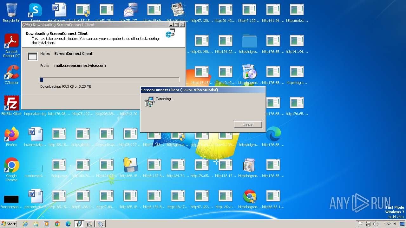Click the application window icon beside Name
Image resolution: width=406 pixels, height=228 pixels.
click(x=33, y=56)
